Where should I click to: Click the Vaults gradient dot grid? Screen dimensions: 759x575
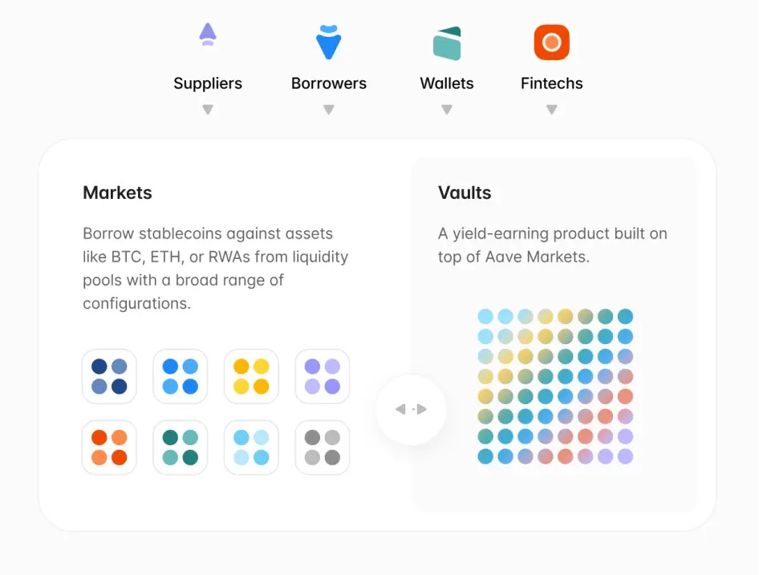pos(555,387)
